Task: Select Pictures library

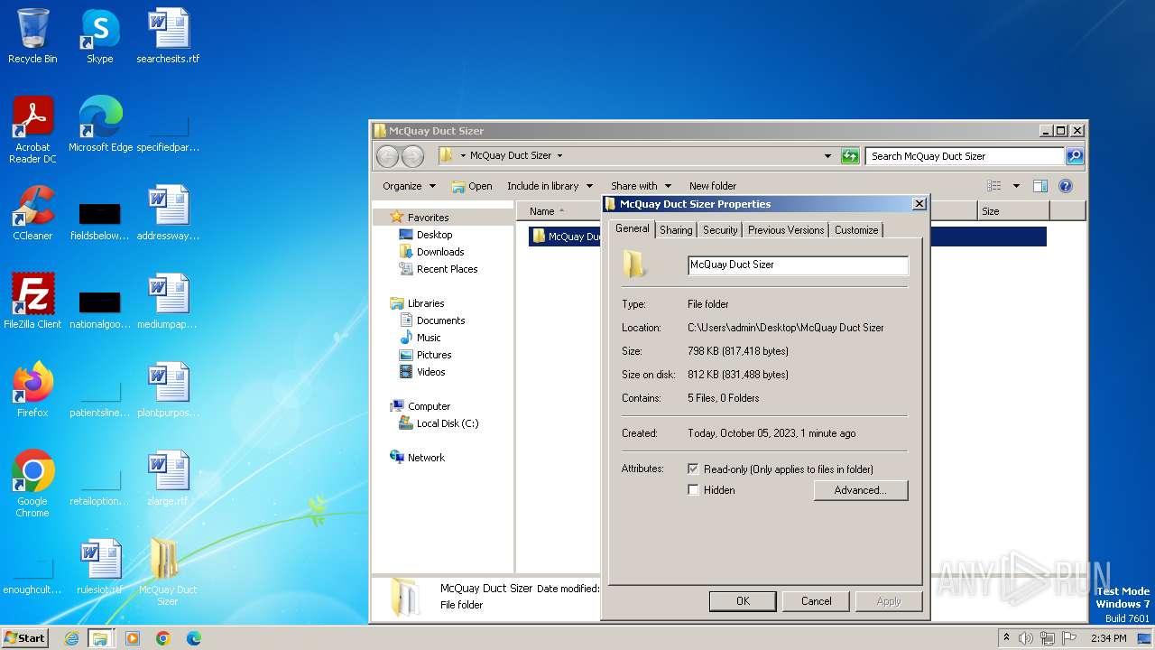Action: 425,355
